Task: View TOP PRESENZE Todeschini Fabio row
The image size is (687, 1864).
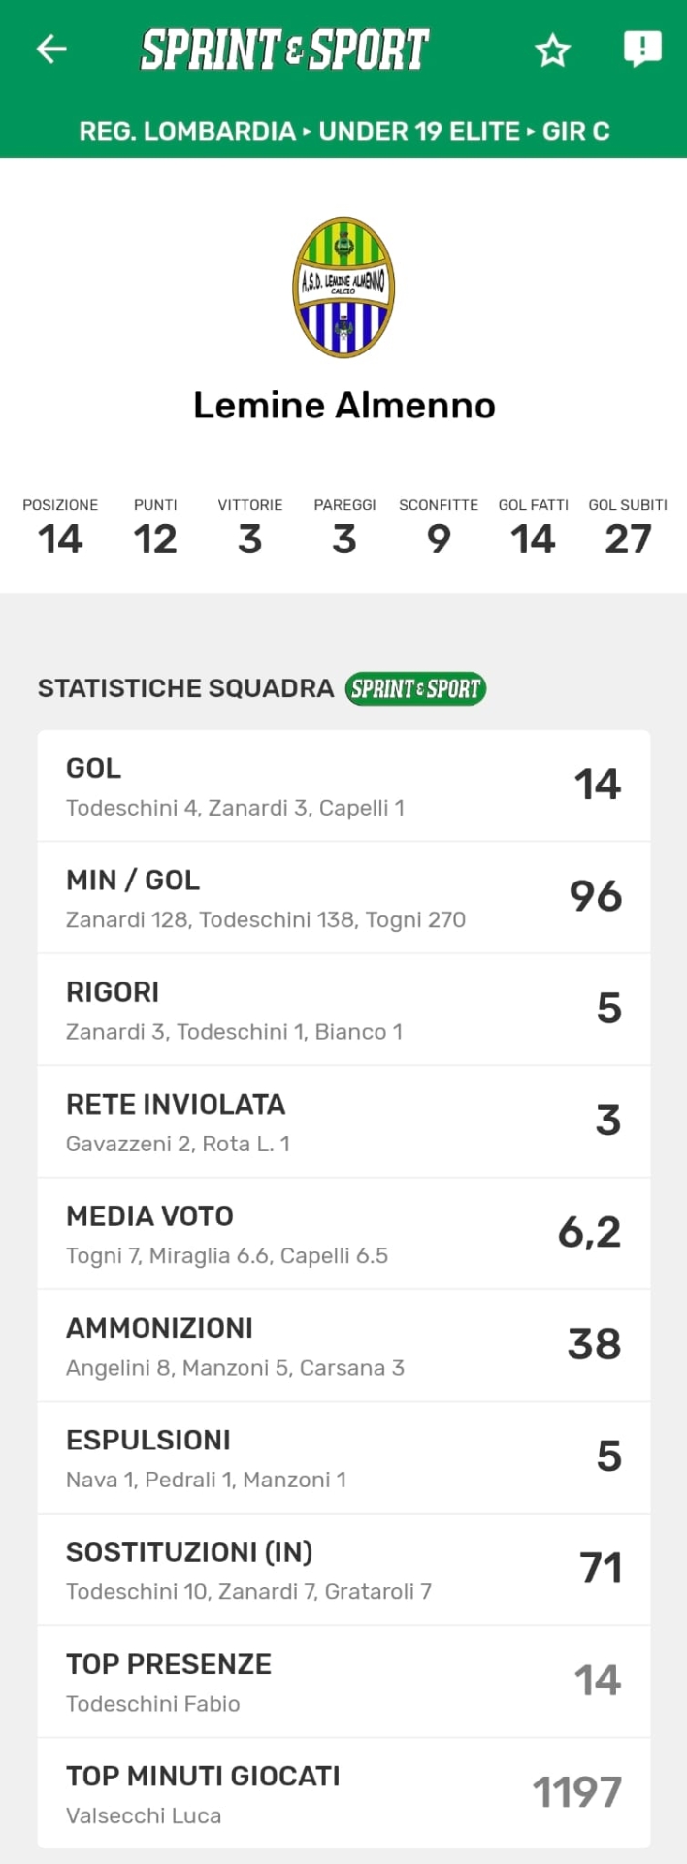Action: [343, 1681]
